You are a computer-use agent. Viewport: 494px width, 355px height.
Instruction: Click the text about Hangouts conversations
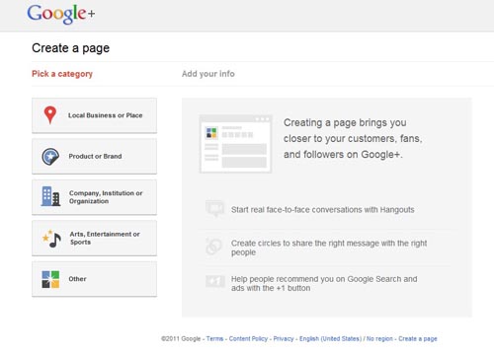pyautogui.click(x=323, y=210)
